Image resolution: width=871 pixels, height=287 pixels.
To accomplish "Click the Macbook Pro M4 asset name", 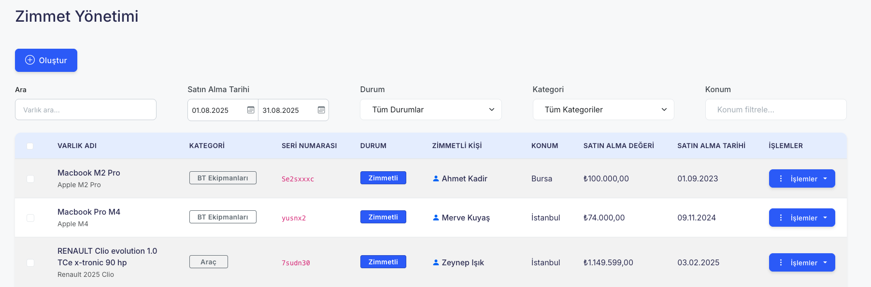I will click(89, 212).
